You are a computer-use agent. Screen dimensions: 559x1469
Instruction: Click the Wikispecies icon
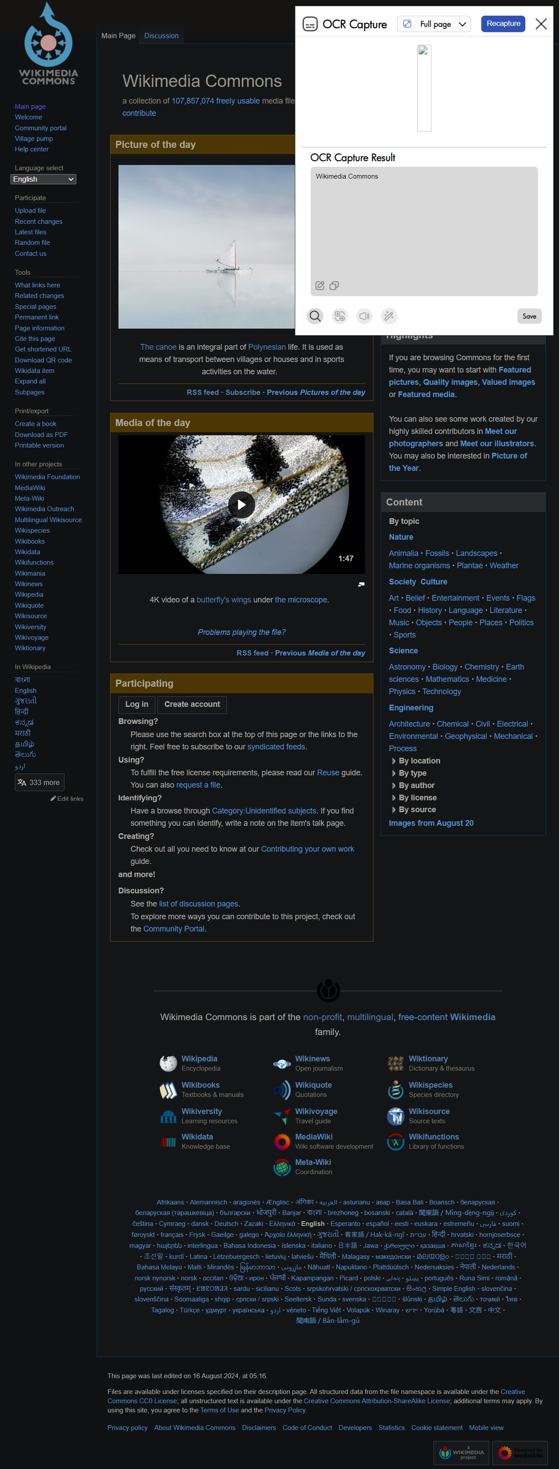[x=395, y=1090]
